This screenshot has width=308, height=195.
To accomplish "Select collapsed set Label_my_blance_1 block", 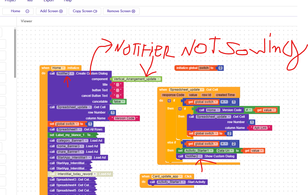I will [72, 135].
